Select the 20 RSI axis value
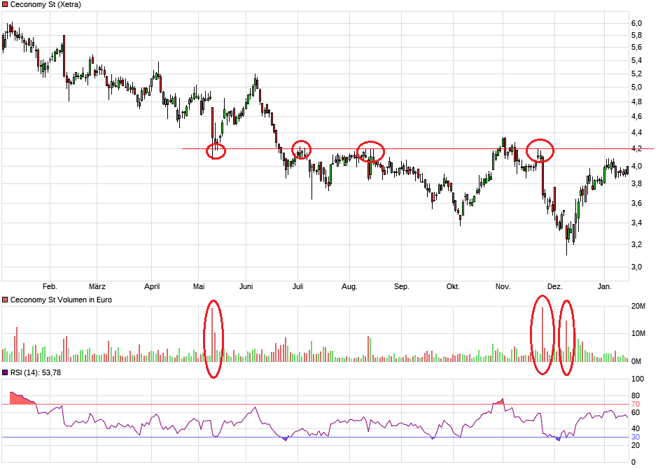The width and height of the screenshot is (658, 469). click(636, 445)
